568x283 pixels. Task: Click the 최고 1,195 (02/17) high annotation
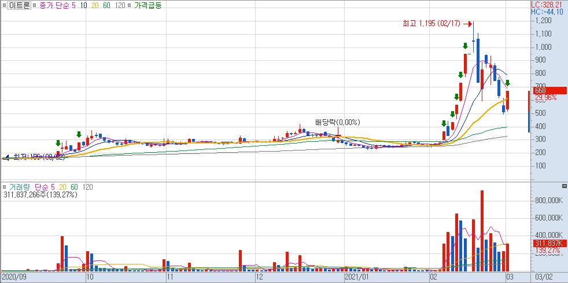431,24
